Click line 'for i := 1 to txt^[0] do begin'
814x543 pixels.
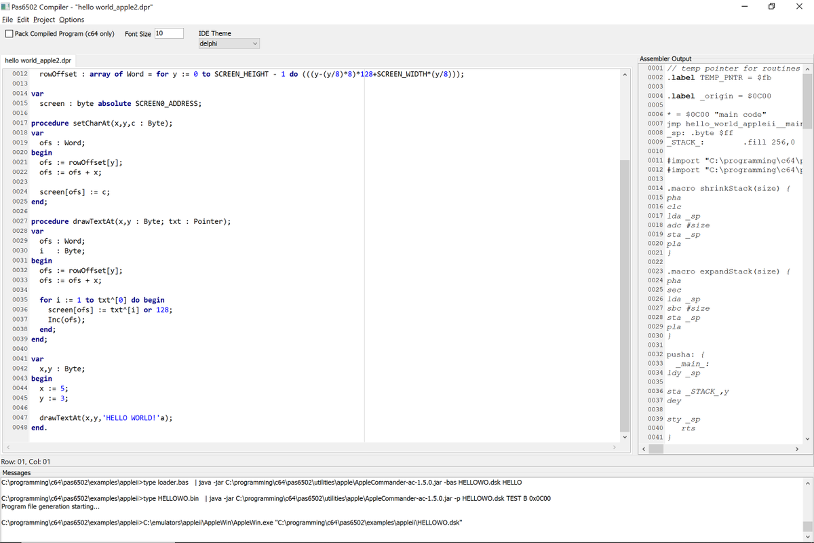pyautogui.click(x=102, y=300)
